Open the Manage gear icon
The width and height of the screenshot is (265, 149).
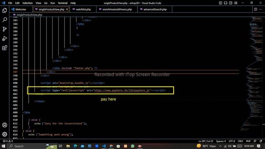[x=5, y=134]
